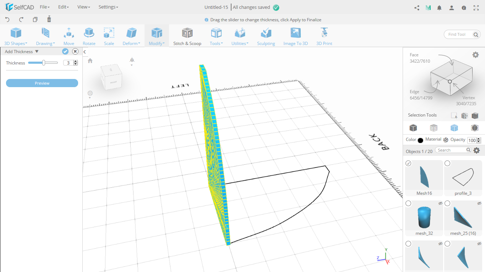Image resolution: width=485 pixels, height=272 pixels.
Task: Open the black Color swatch
Action: click(420, 140)
